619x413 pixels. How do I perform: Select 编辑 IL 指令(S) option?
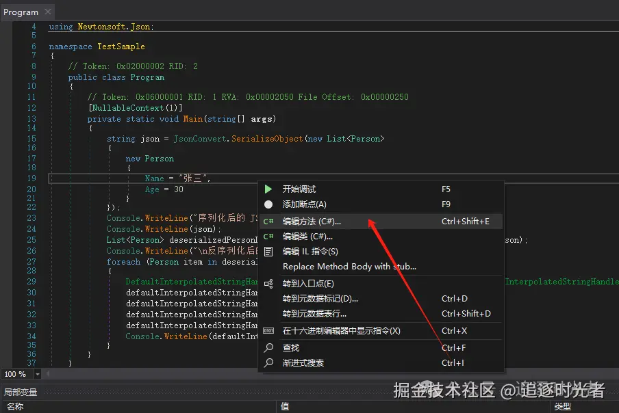(x=381, y=252)
